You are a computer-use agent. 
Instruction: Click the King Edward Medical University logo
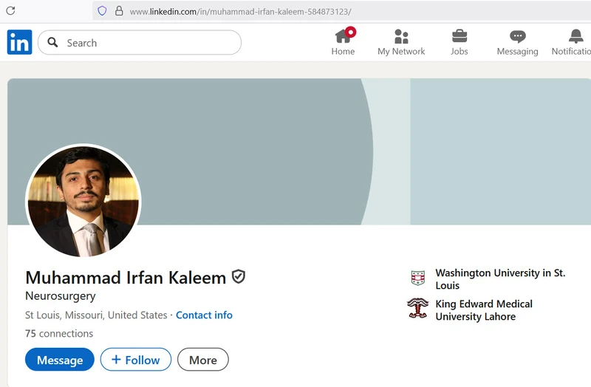point(417,309)
